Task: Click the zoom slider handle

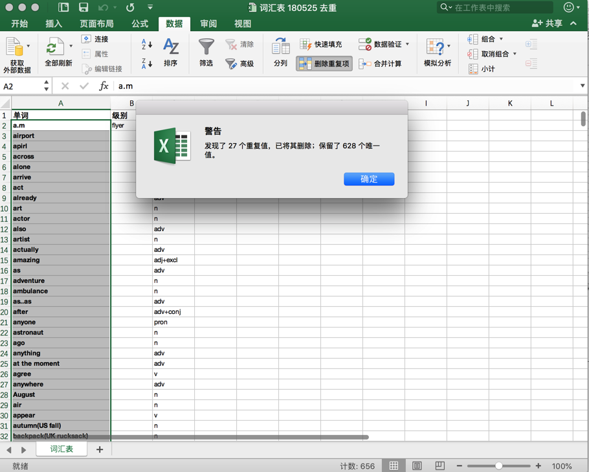Action: pos(499,466)
